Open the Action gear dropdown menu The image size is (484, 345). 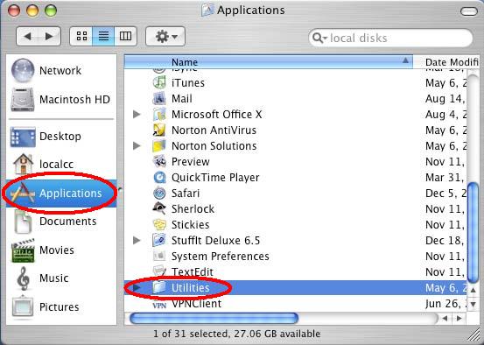[x=165, y=37]
